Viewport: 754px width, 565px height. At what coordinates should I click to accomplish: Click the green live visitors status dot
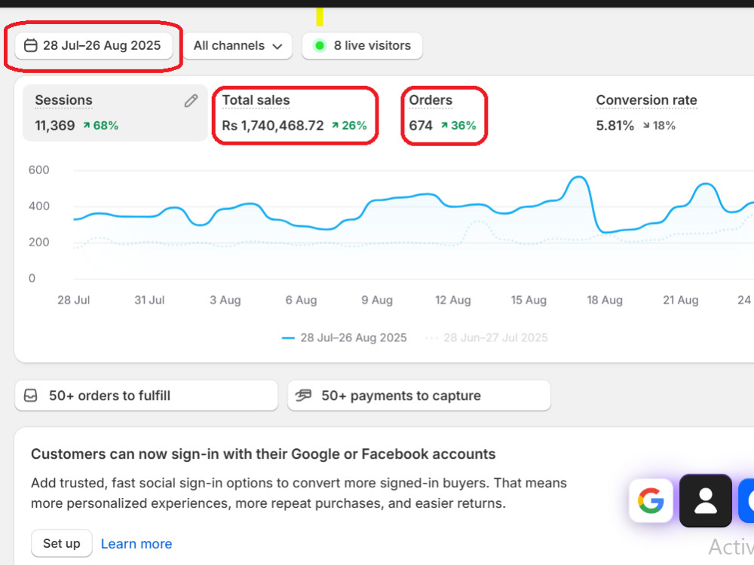pyautogui.click(x=320, y=46)
